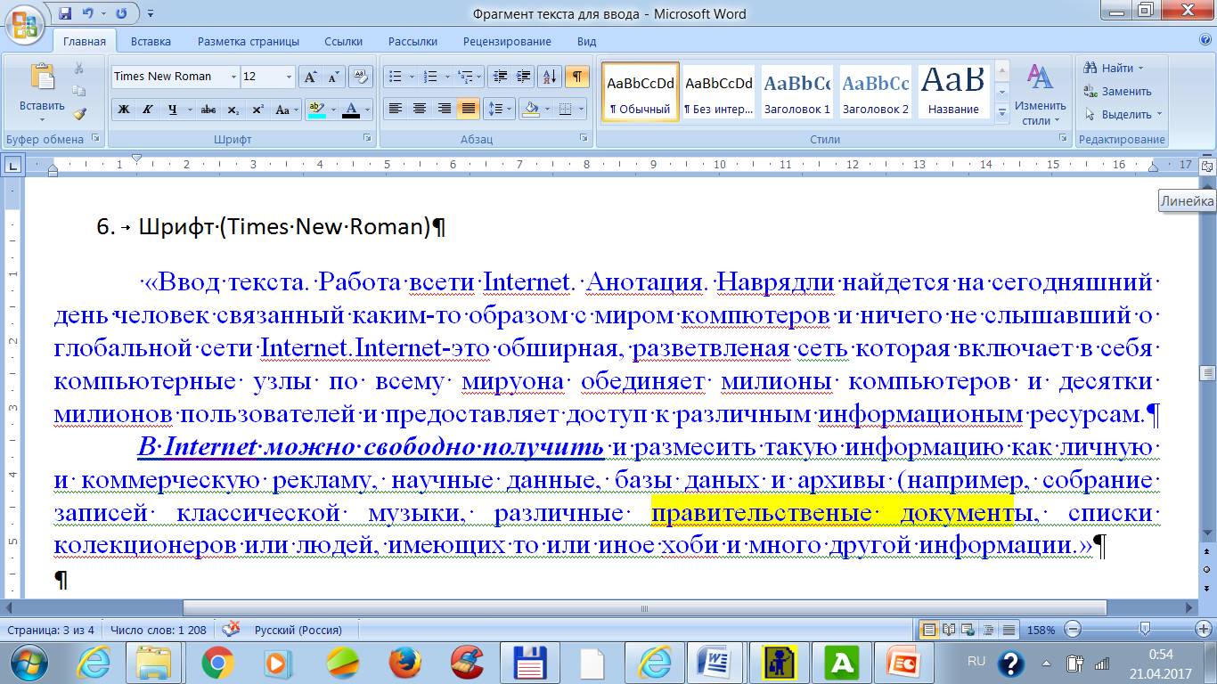Open the Ссылки tab
This screenshot has height=684, width=1217.
343,41
